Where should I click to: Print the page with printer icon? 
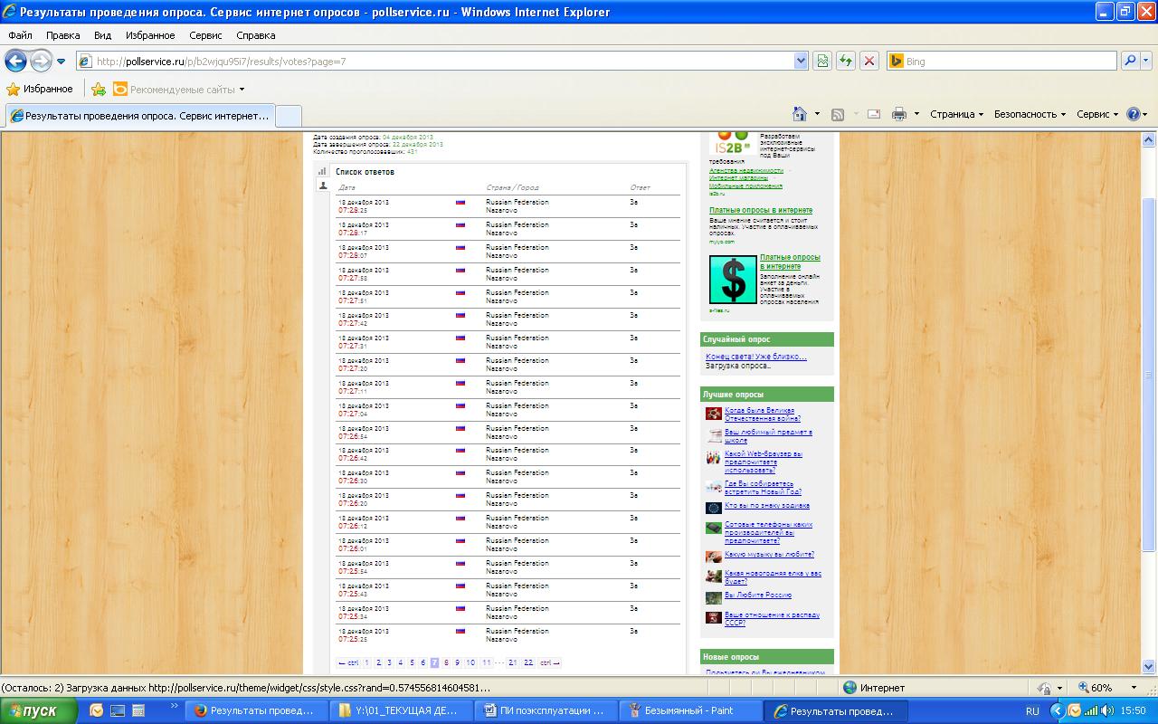(x=899, y=114)
